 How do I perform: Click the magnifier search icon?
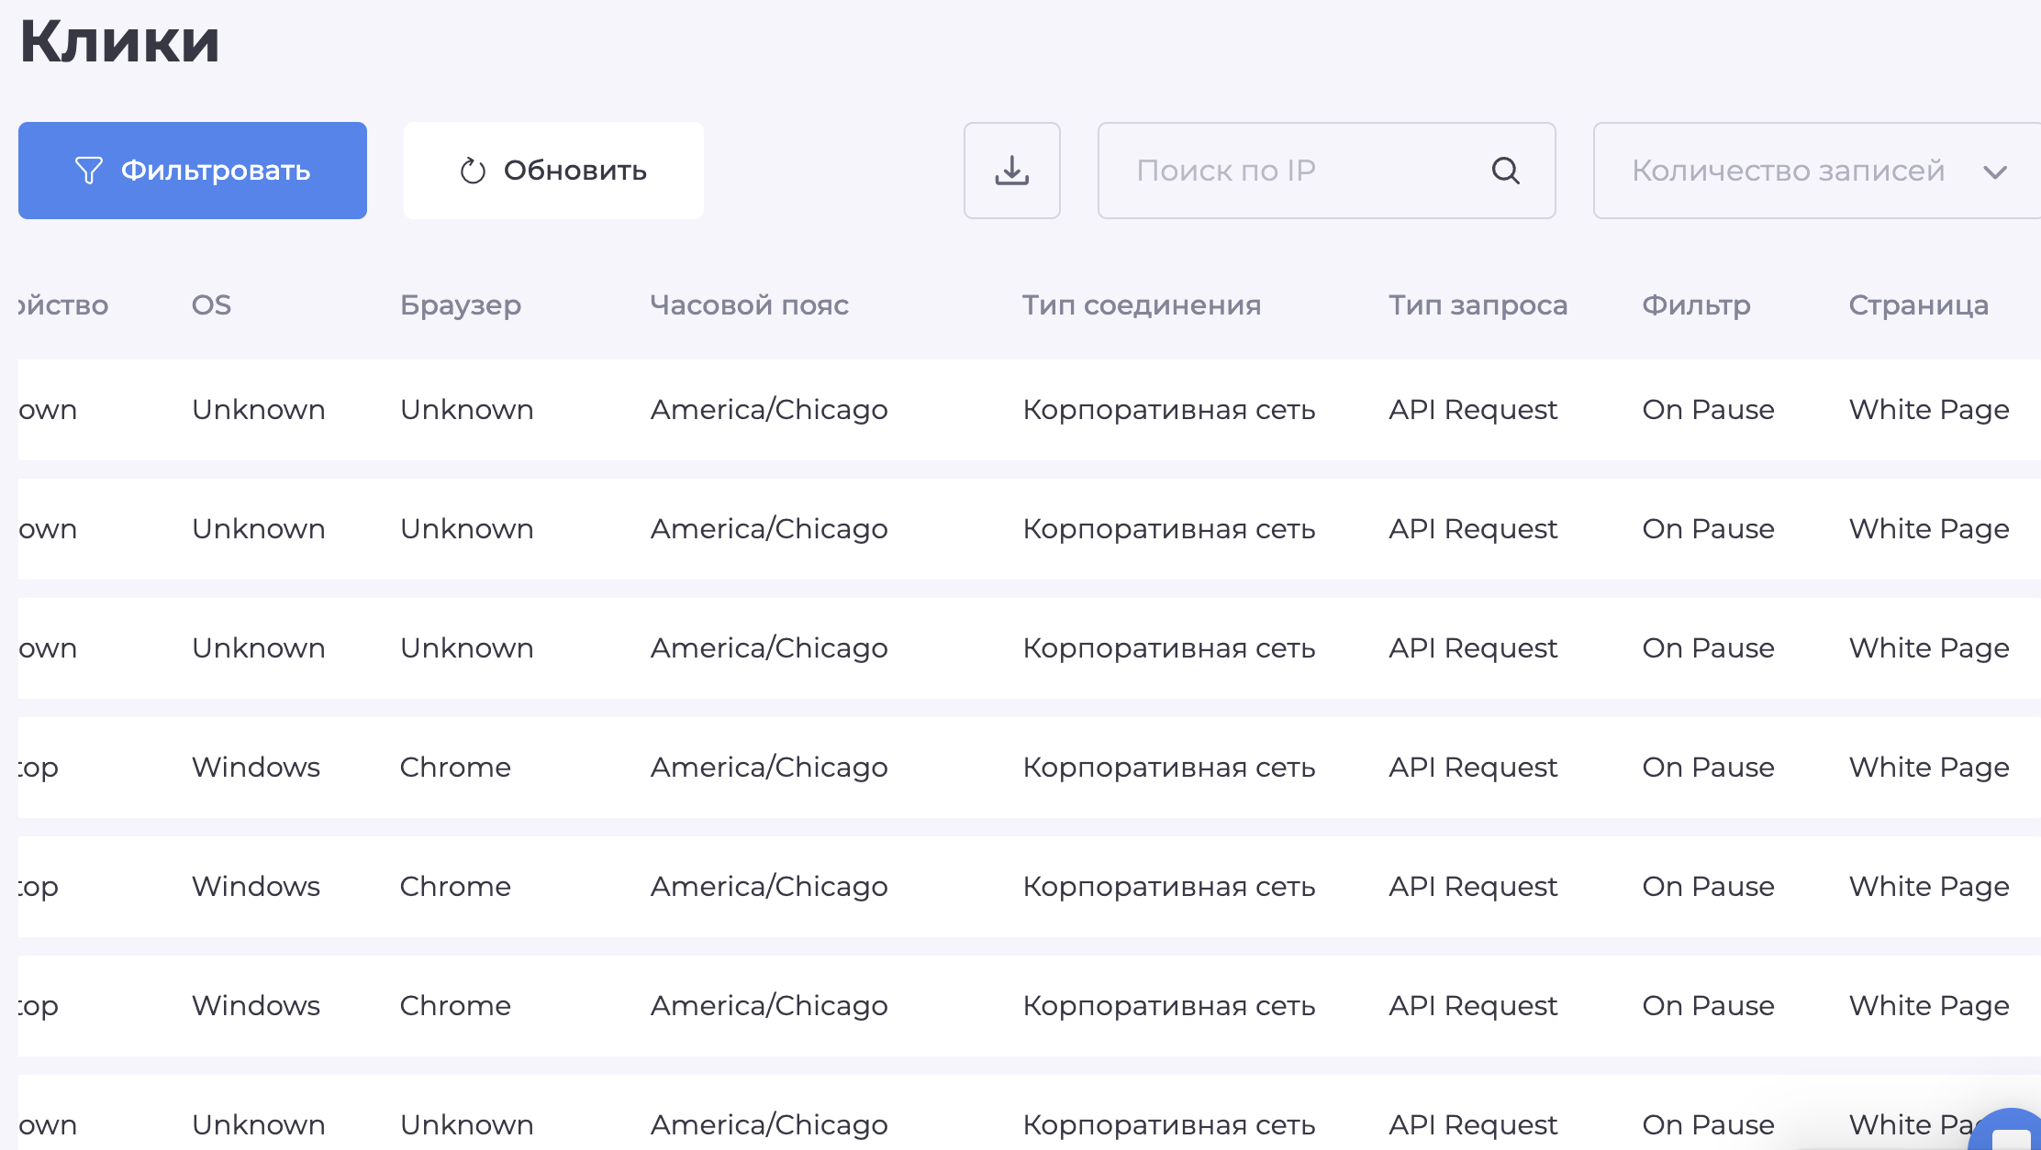tap(1505, 171)
